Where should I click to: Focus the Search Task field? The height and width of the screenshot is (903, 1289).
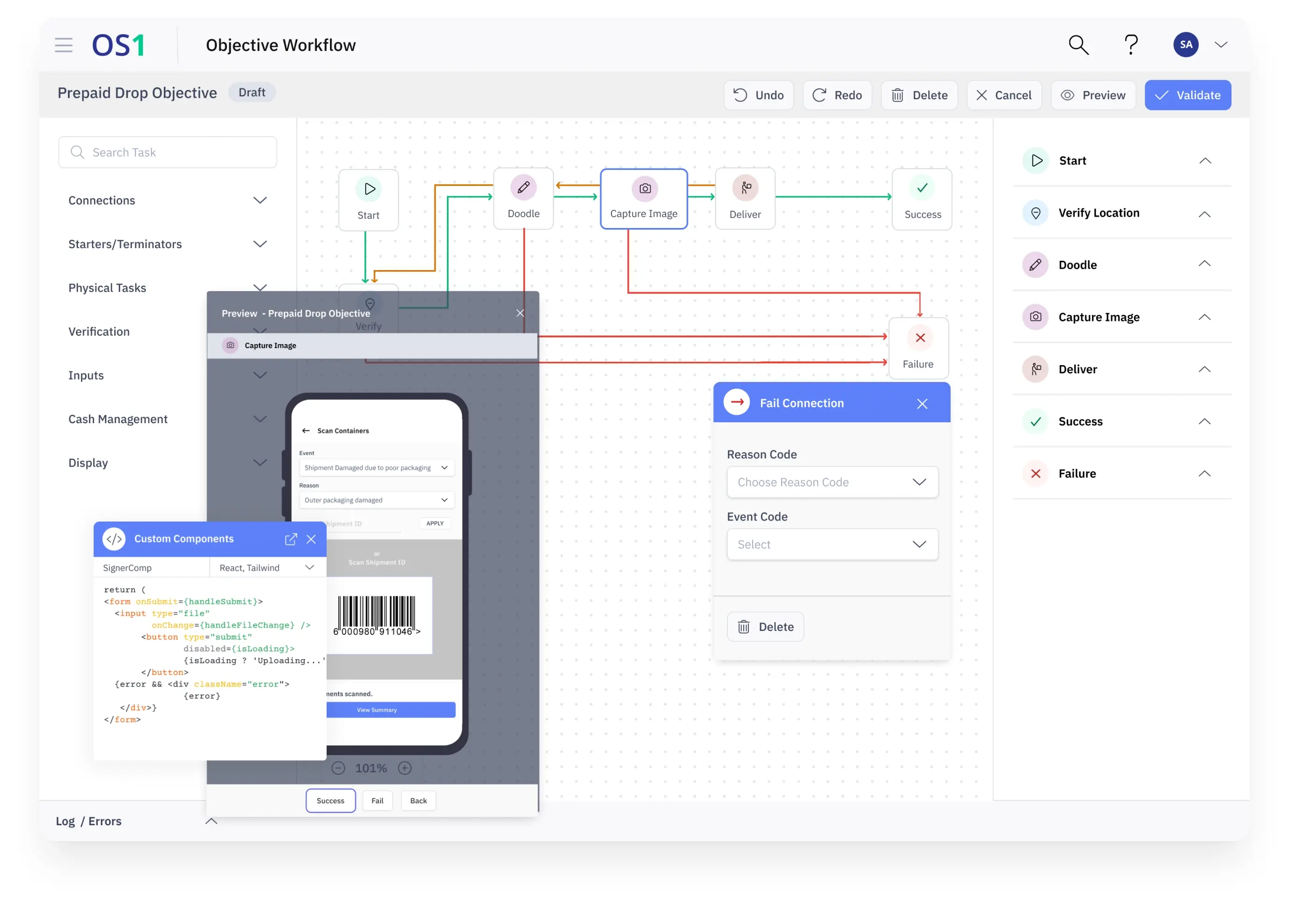[x=167, y=152]
